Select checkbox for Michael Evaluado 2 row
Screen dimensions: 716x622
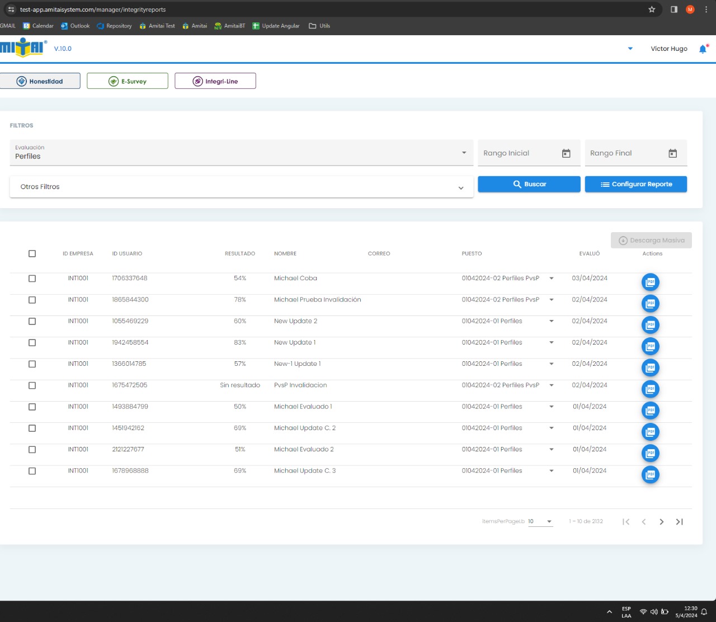(x=32, y=450)
